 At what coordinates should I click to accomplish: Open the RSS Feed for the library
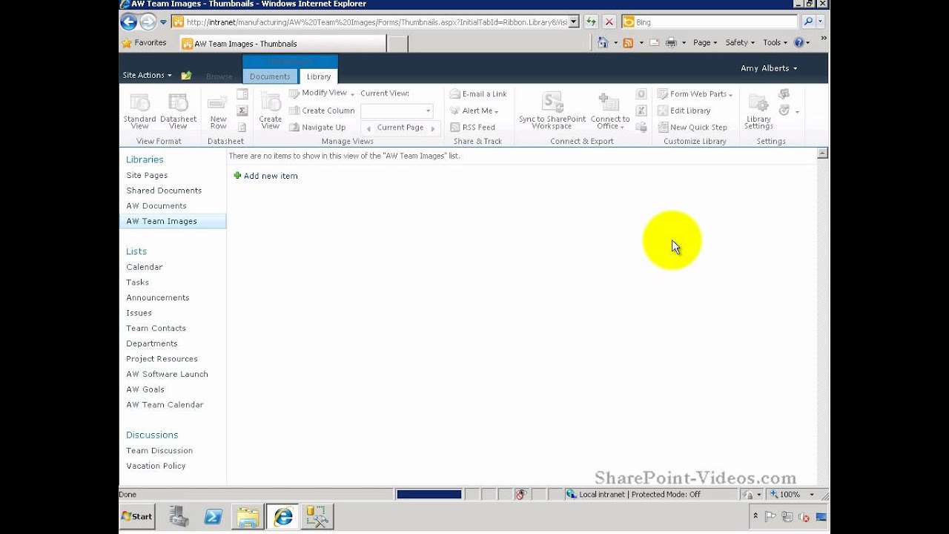coord(473,127)
